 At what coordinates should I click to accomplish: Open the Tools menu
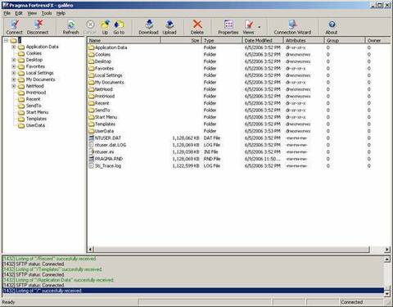point(47,13)
